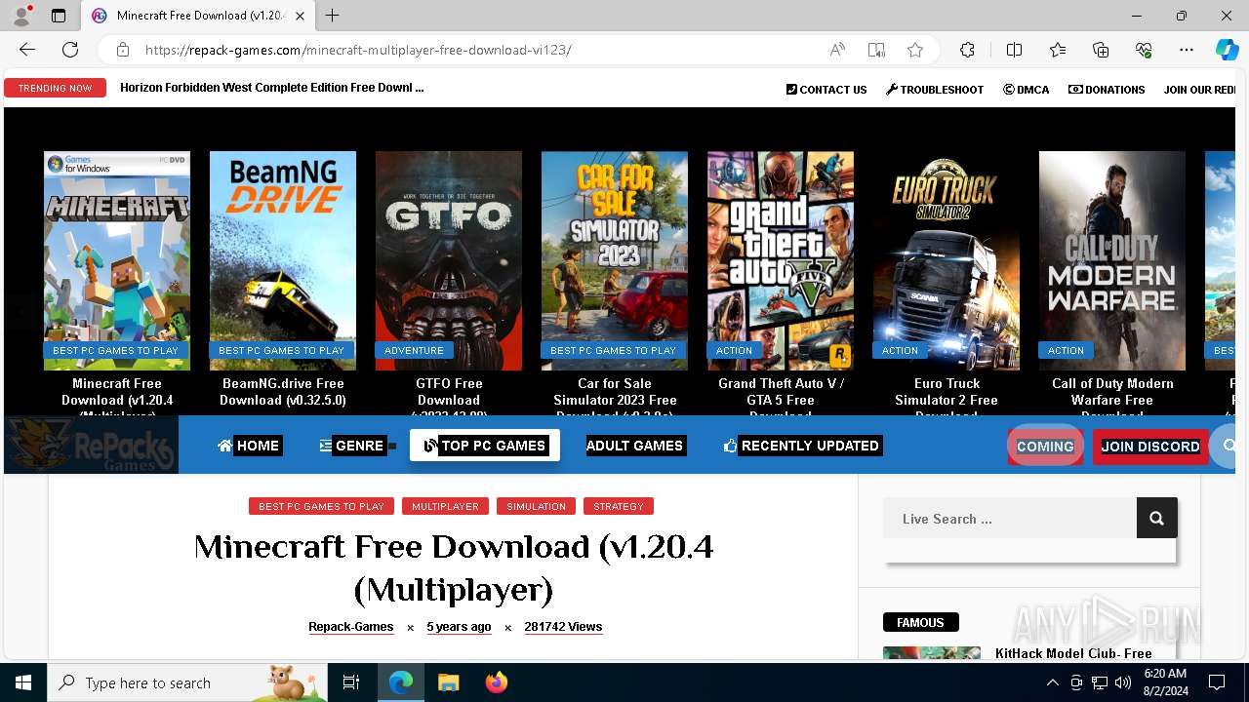1249x702 pixels.
Task: Open the network status icon
Action: [1099, 682]
